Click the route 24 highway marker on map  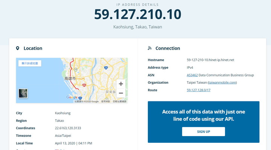pos(106,67)
